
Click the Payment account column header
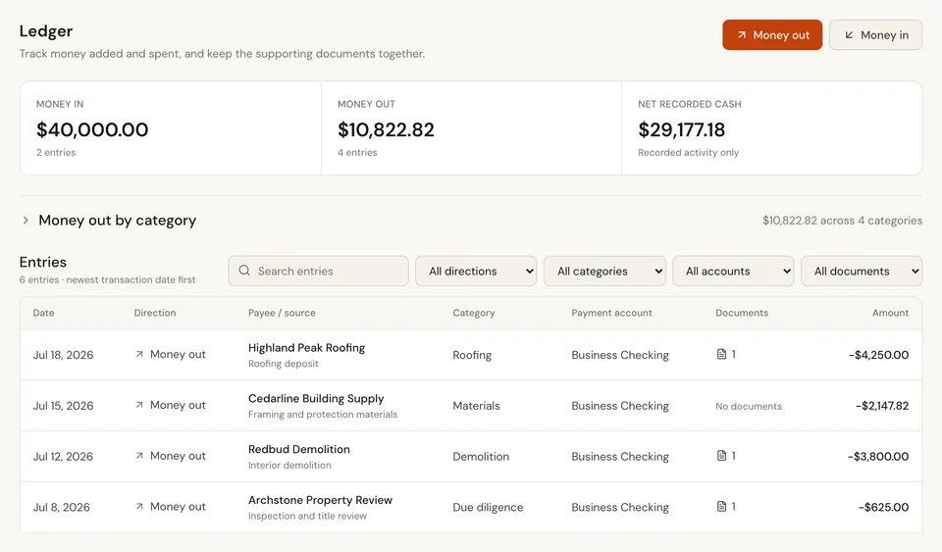click(611, 313)
